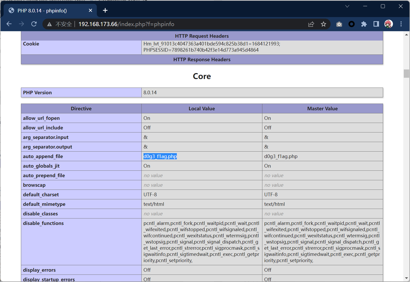Image resolution: width=410 pixels, height=282 pixels.
Task: Click the camera screenshot extension icon
Action: 339,24
